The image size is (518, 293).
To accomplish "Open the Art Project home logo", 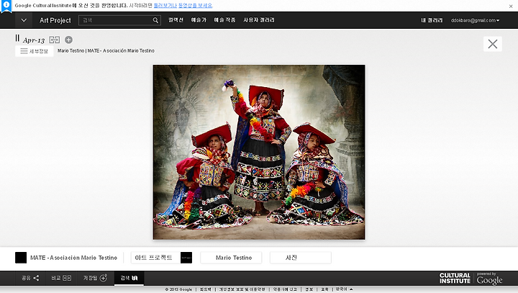I will point(55,20).
